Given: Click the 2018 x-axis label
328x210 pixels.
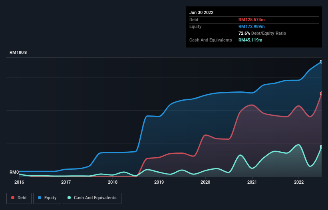Looking at the screenshot, I should [x=113, y=182].
